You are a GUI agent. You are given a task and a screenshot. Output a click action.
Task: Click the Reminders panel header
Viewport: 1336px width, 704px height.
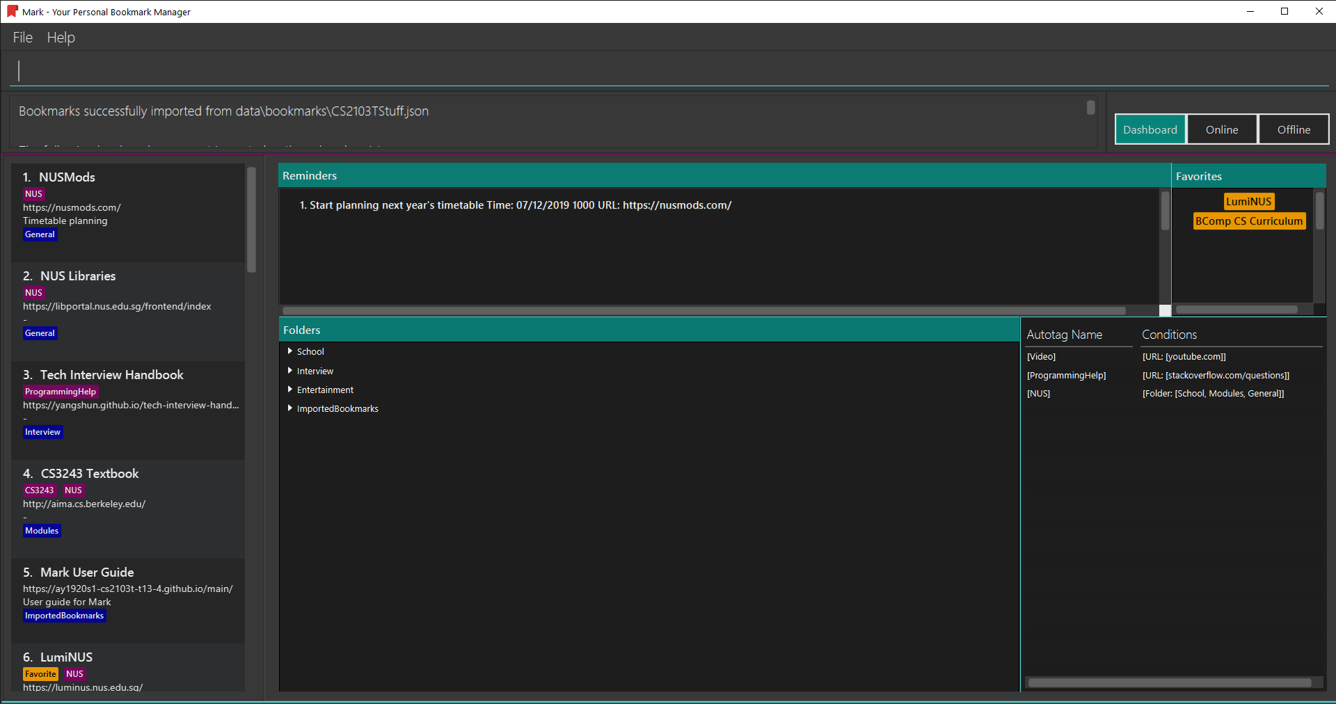point(724,175)
